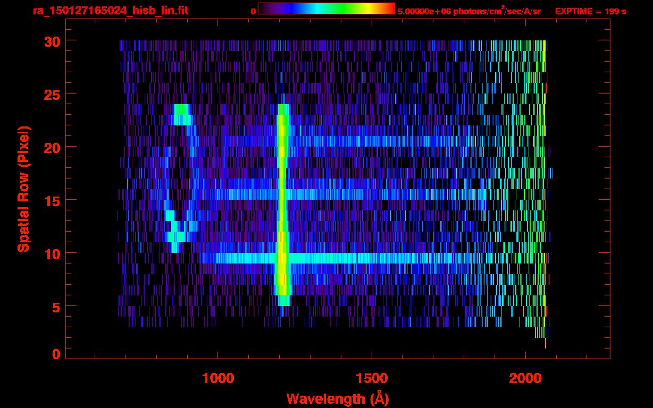Click the colorbar minimum value 0
This screenshot has height=408, width=653.
coord(253,11)
